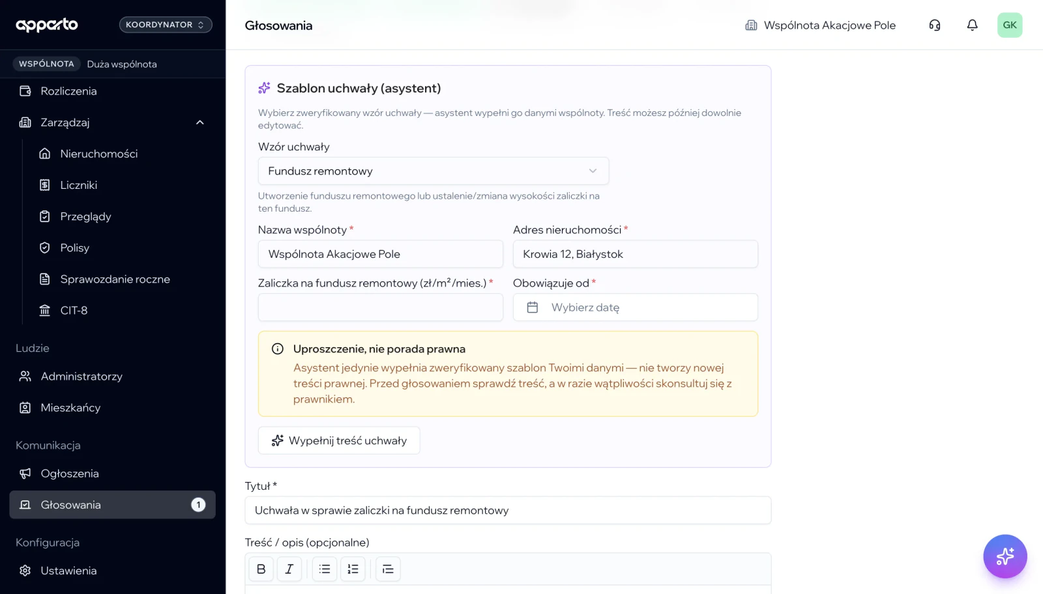Click into the Tytuł text field
The width and height of the screenshot is (1043, 594).
508,511
